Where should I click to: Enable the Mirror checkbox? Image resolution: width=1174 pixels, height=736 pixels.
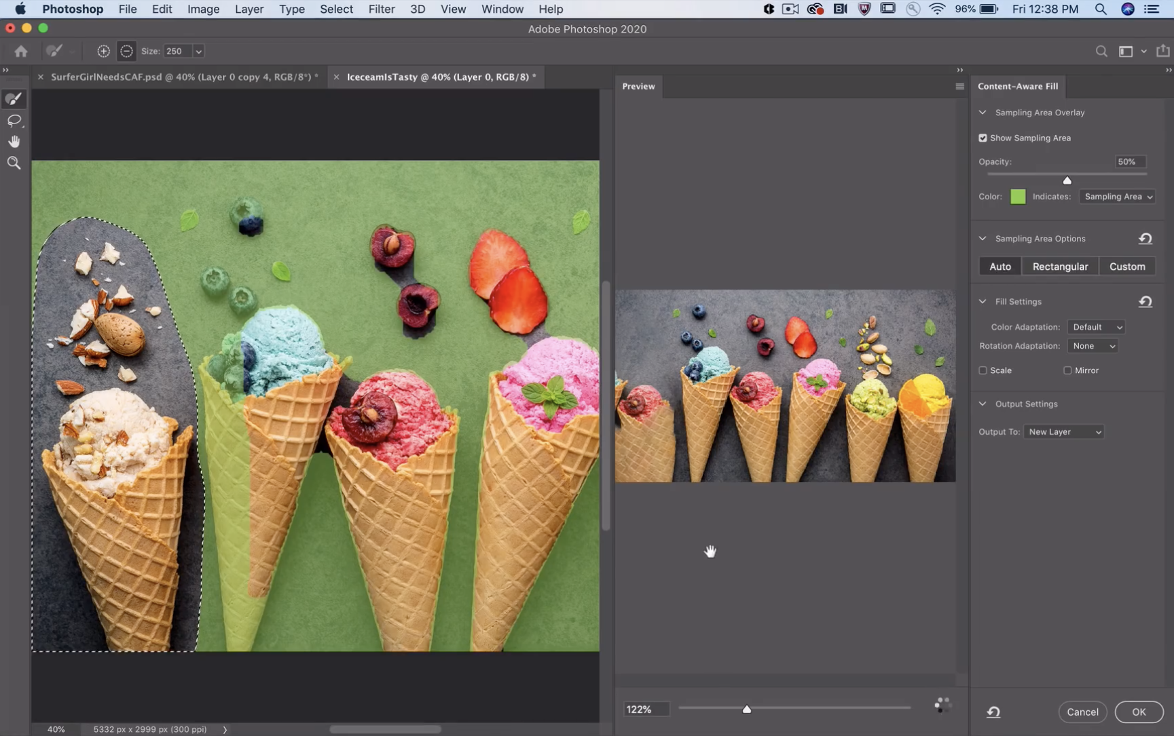[1067, 370]
